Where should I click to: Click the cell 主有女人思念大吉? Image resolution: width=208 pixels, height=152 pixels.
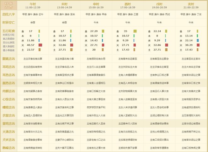pyautogui.click(x=65, y=99)
